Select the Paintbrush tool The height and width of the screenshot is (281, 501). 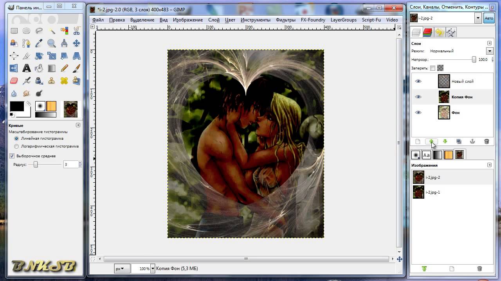pos(76,68)
